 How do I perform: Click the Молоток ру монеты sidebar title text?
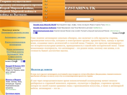pos(11,30)
